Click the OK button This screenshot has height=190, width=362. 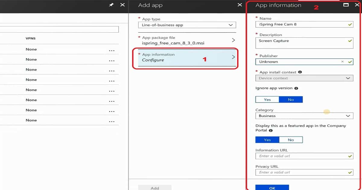coord(272,187)
